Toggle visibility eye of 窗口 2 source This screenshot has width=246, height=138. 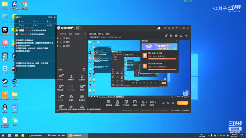point(58,38)
